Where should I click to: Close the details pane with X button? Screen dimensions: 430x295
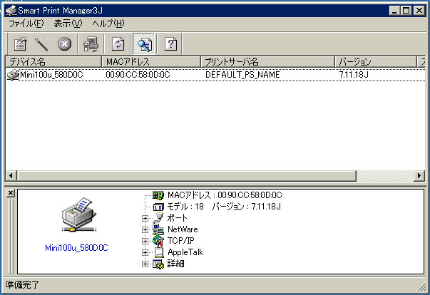point(11,193)
